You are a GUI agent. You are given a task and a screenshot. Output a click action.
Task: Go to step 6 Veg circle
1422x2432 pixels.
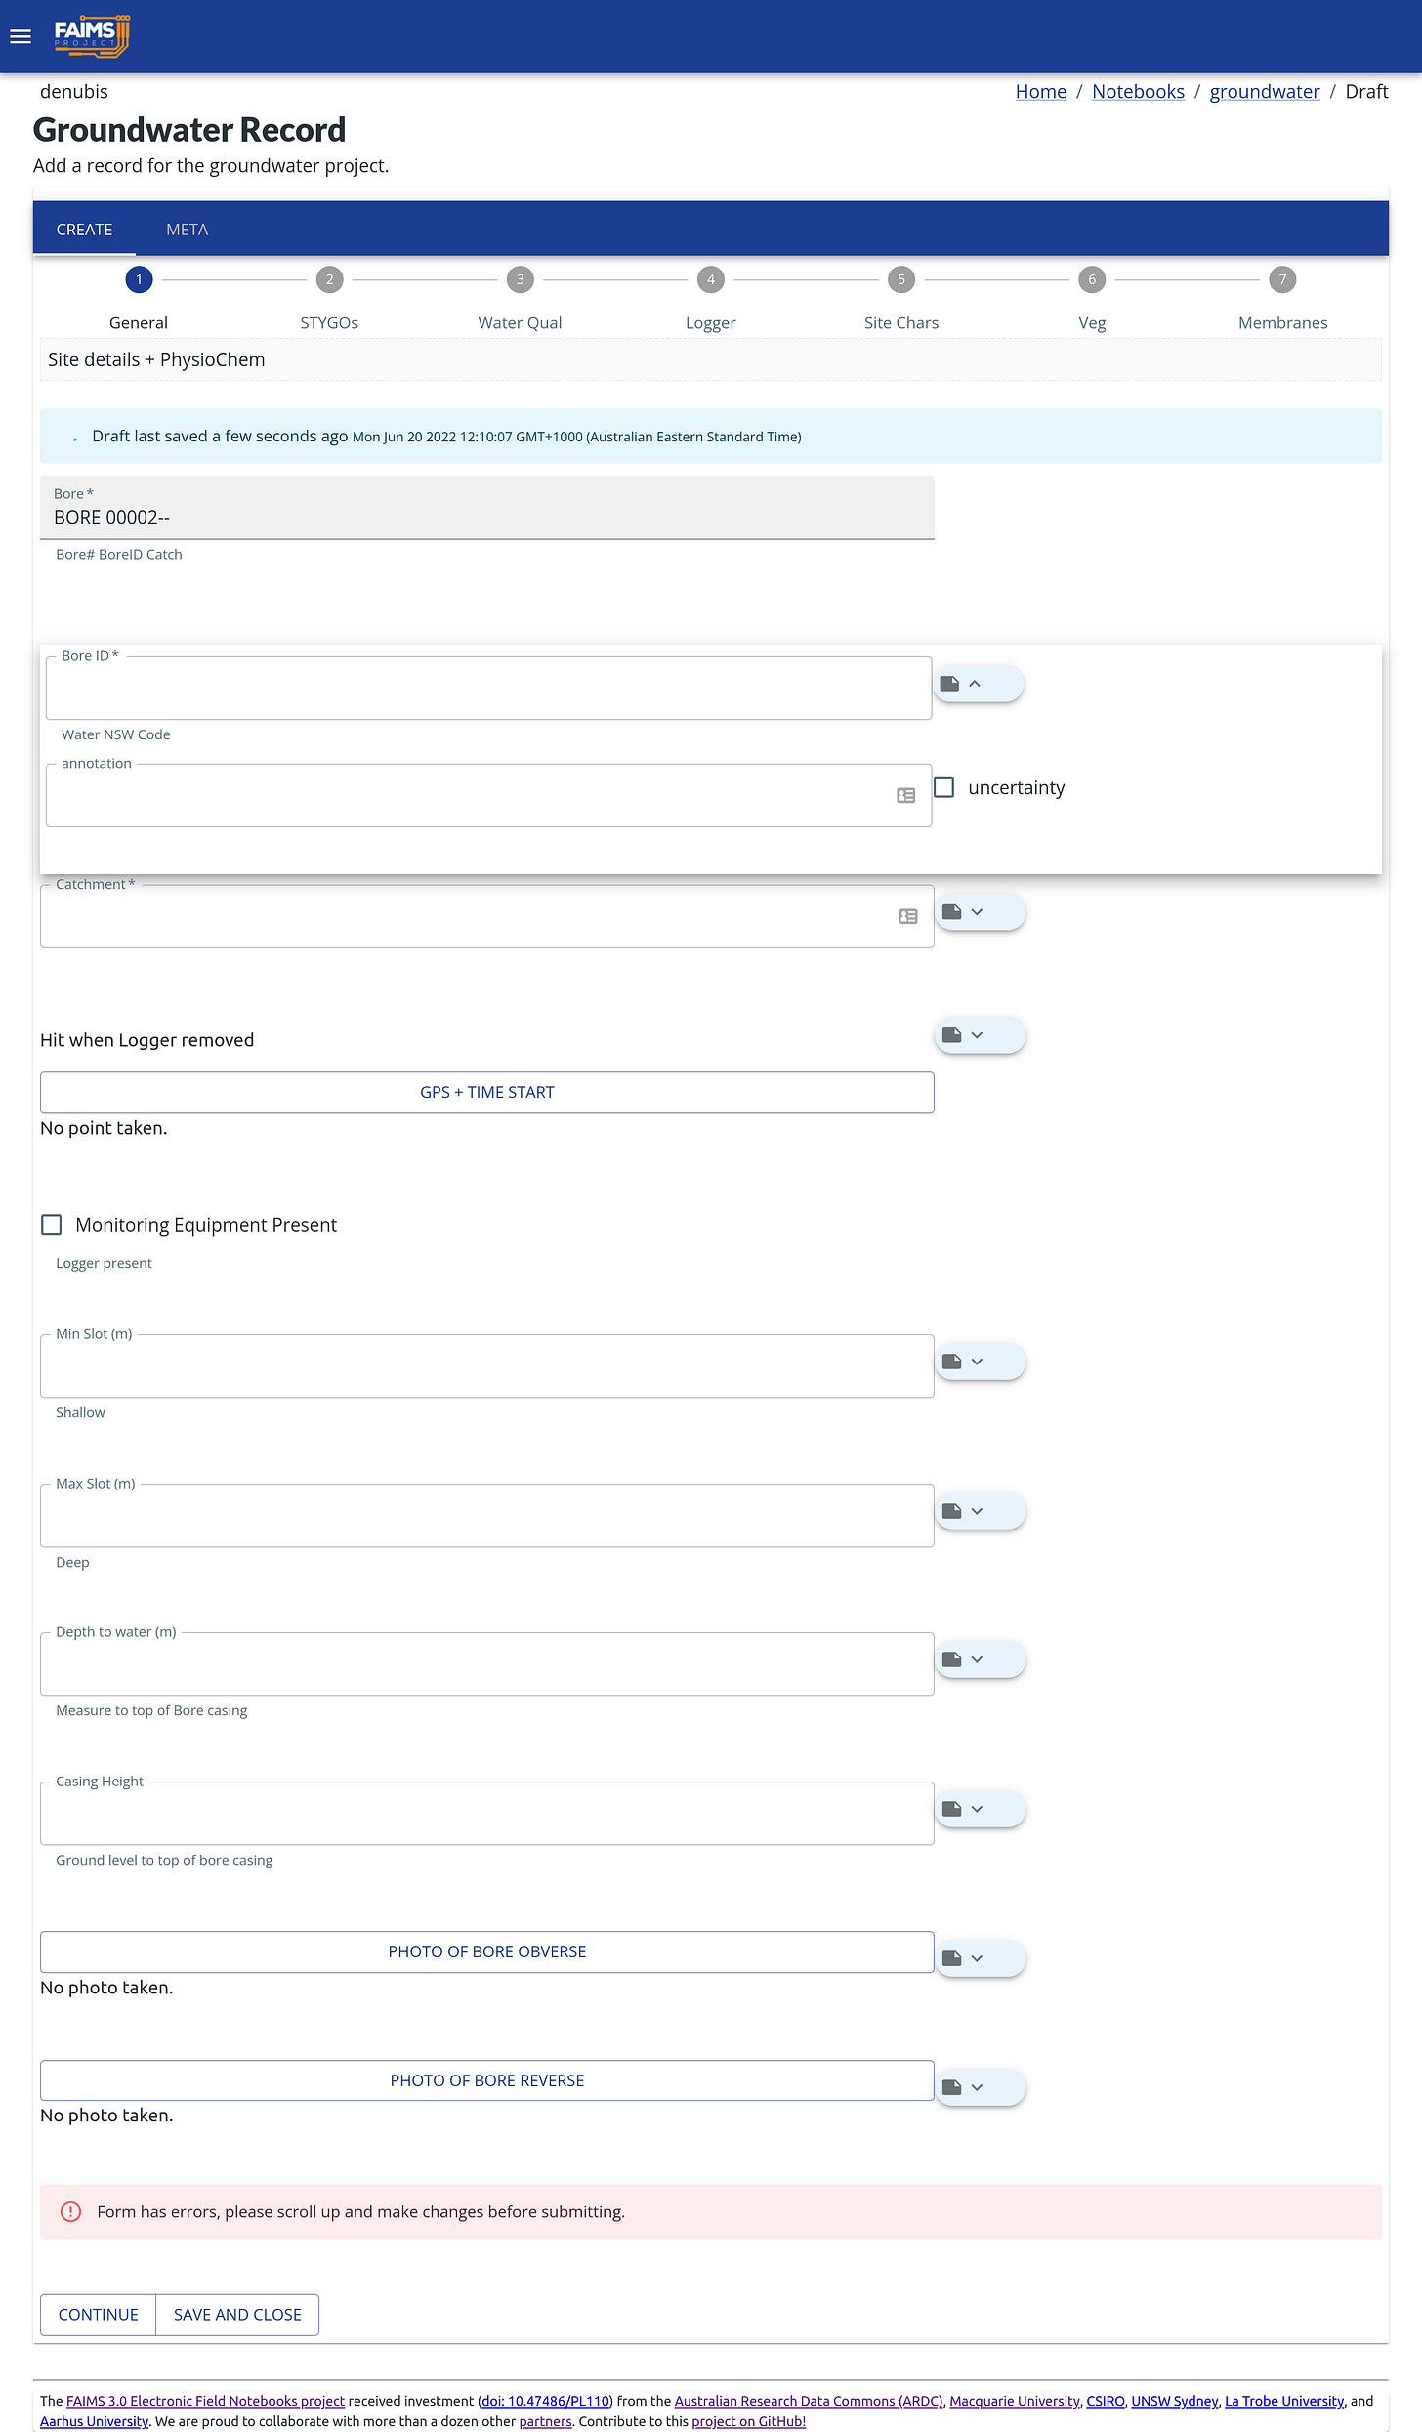pos(1092,279)
